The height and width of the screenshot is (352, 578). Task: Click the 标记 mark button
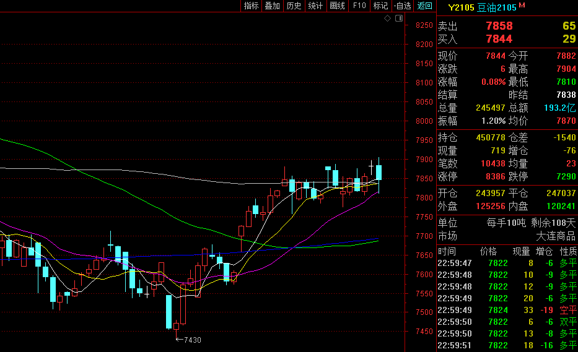coord(380,6)
